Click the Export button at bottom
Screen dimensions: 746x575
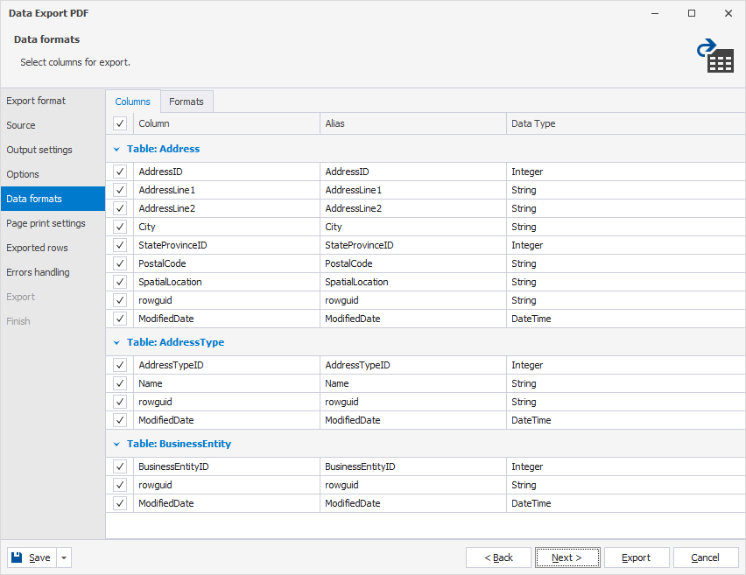click(636, 557)
